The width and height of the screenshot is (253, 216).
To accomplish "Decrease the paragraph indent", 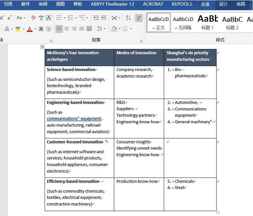I will coord(96,18).
